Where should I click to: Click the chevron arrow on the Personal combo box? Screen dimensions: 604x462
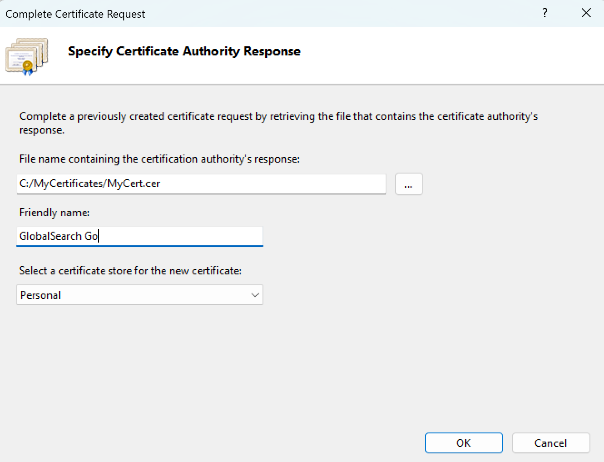(x=255, y=295)
